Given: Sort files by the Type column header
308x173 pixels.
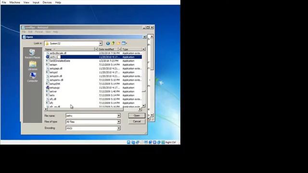Looking at the screenshot, I should tap(131, 49).
